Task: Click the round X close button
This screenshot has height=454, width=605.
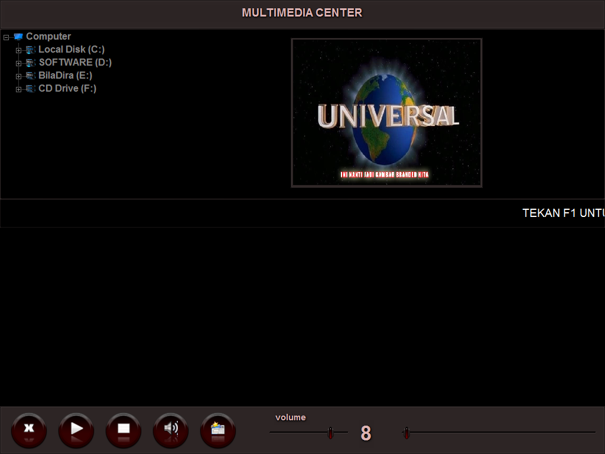Action: 29,430
